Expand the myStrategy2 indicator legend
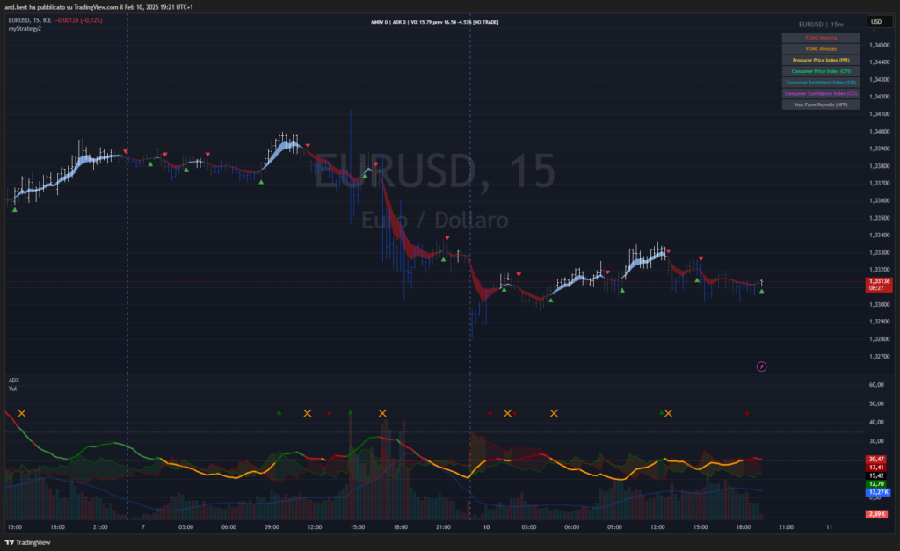This screenshot has height=551, width=900. click(x=25, y=29)
